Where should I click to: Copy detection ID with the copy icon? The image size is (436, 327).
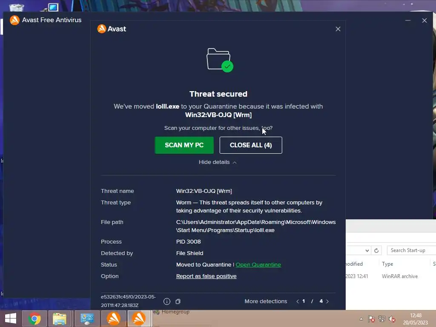(178, 301)
